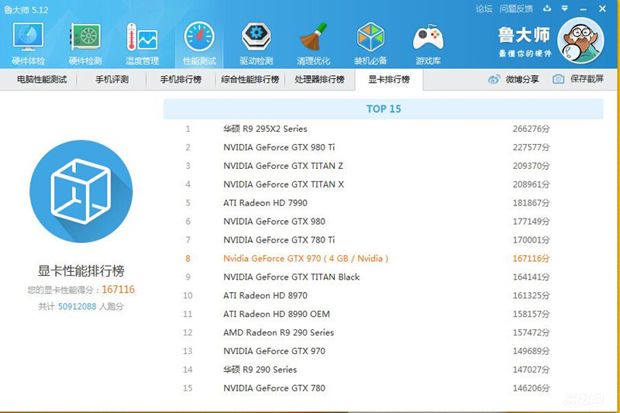The image size is (620, 413).
Task: Select row ATI Radeon HD 7990
Action: (x=384, y=203)
